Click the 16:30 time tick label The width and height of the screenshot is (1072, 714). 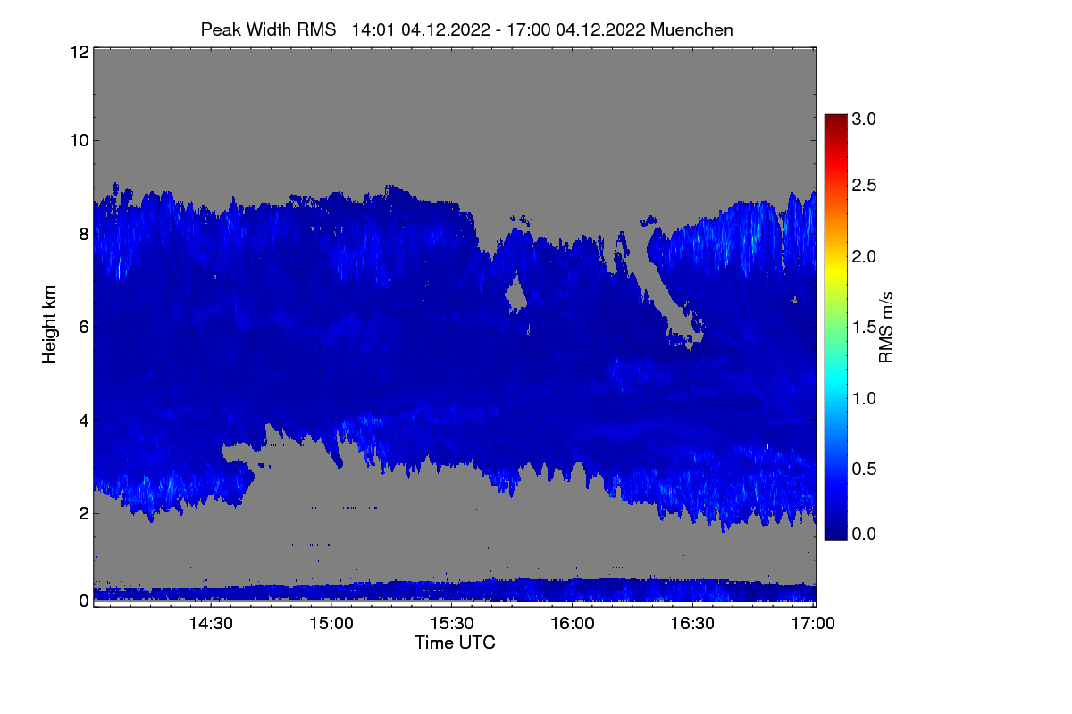pos(693,623)
